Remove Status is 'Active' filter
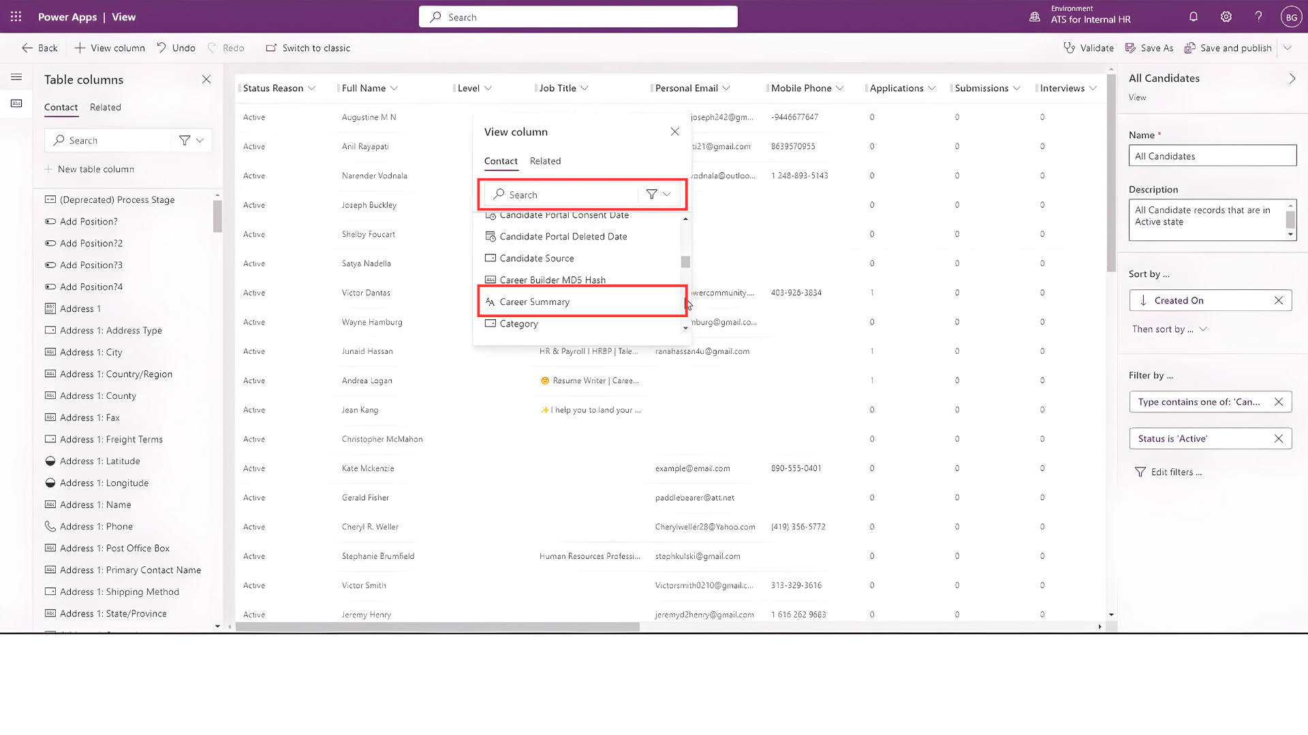 pos(1279,439)
